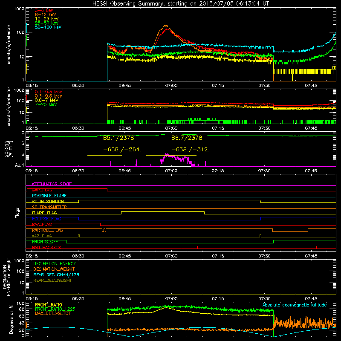
Task: Click the 0.1-0.3 MeV legend entry
Action: pos(49,92)
